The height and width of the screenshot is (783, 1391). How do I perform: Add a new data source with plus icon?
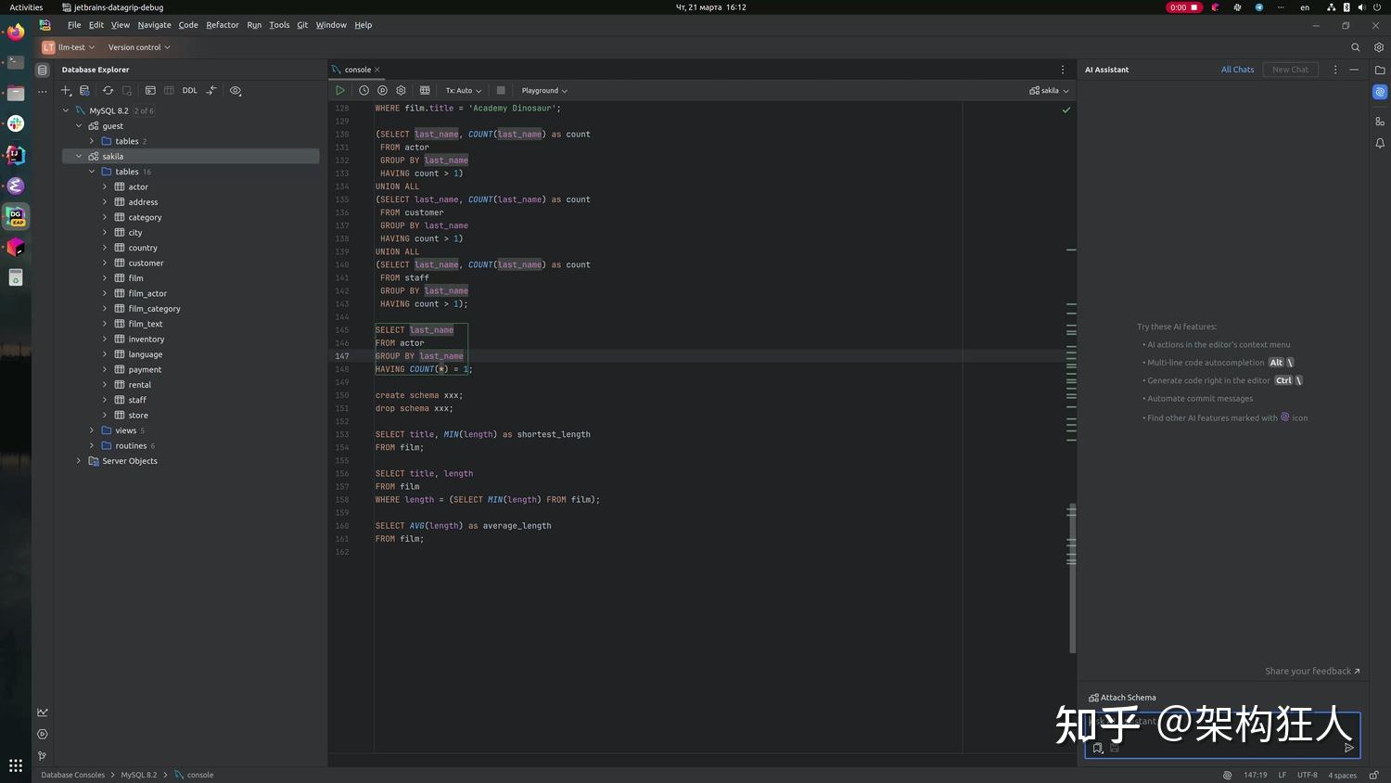tap(66, 90)
